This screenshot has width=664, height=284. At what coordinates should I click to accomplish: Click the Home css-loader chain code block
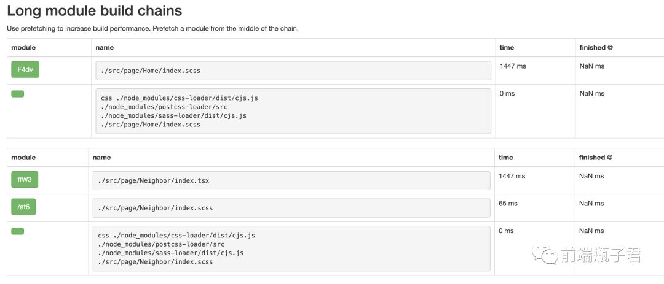click(x=293, y=111)
